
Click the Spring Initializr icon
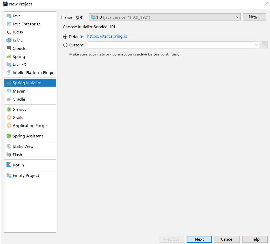[9, 83]
